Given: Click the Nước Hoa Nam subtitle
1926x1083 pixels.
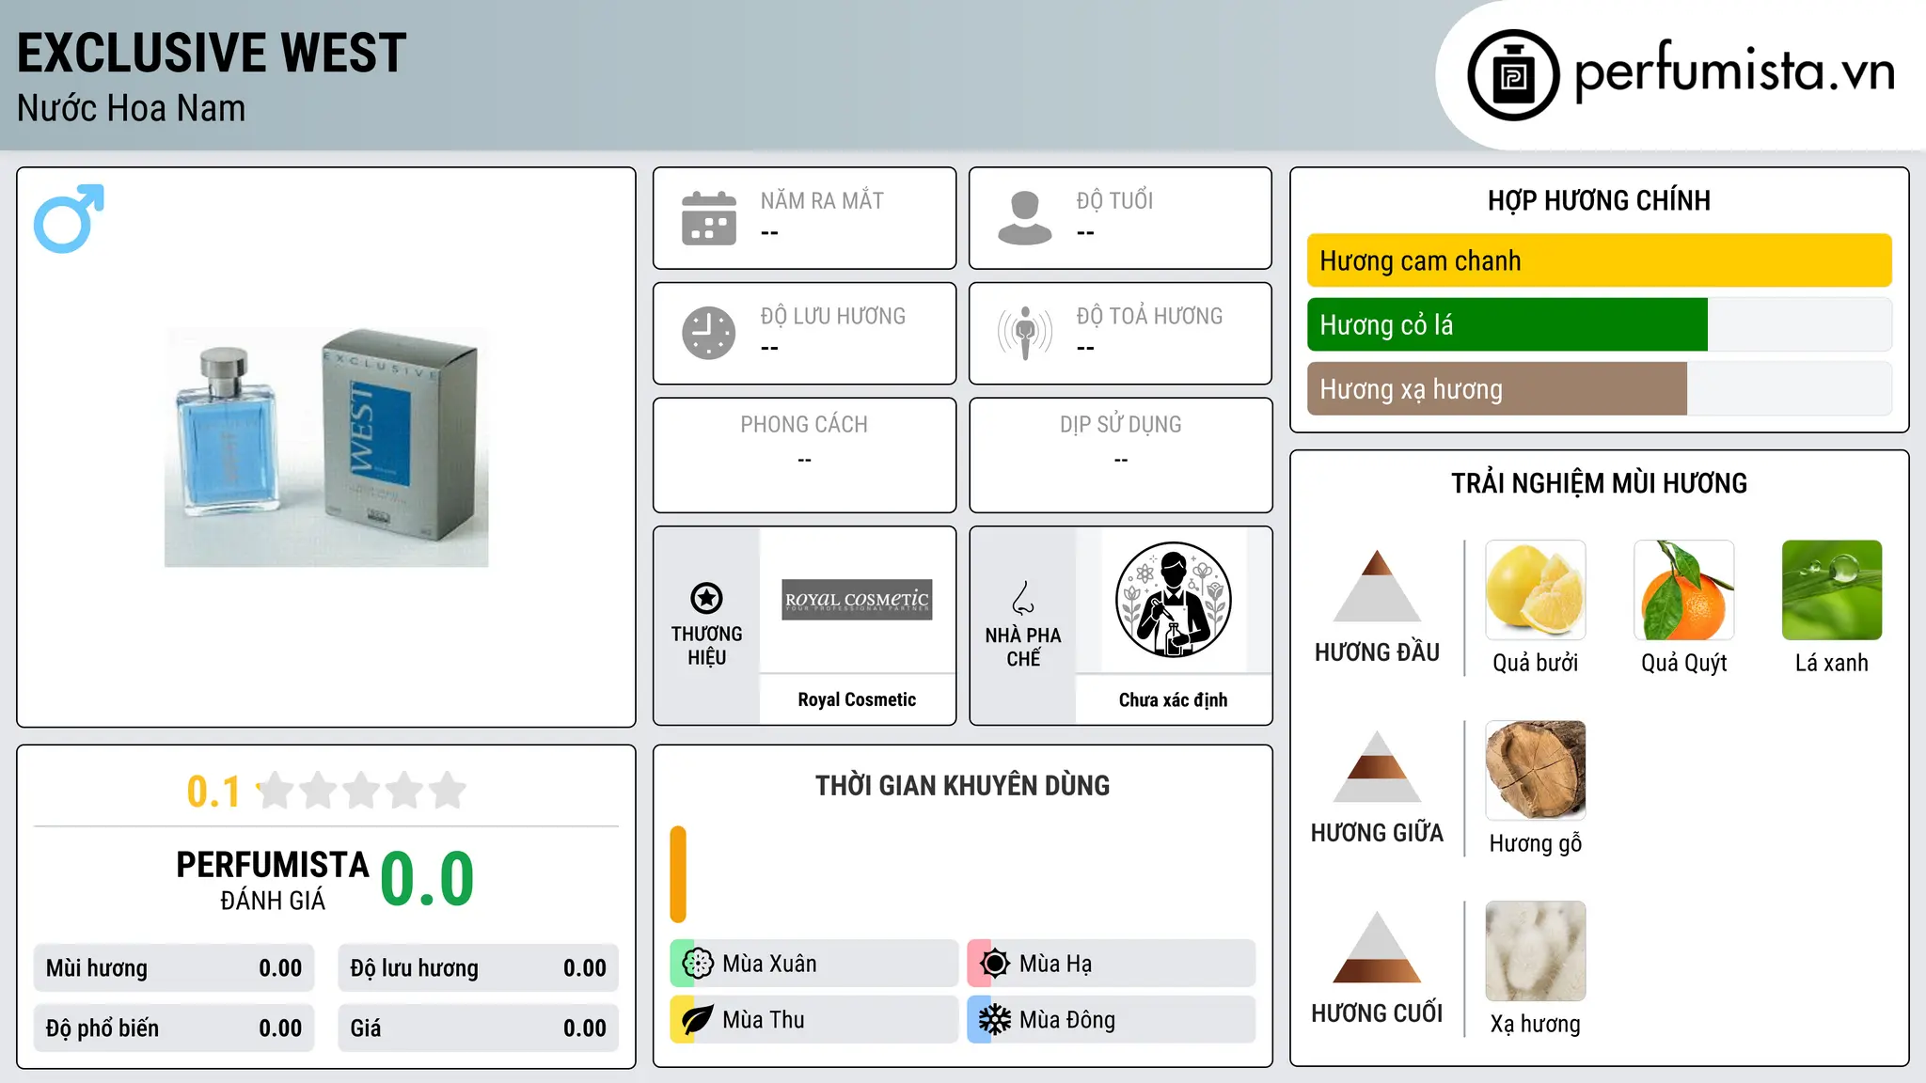Looking at the screenshot, I should point(131,108).
